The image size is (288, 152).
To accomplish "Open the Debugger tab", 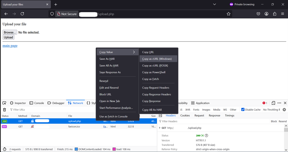I will point(56,103).
